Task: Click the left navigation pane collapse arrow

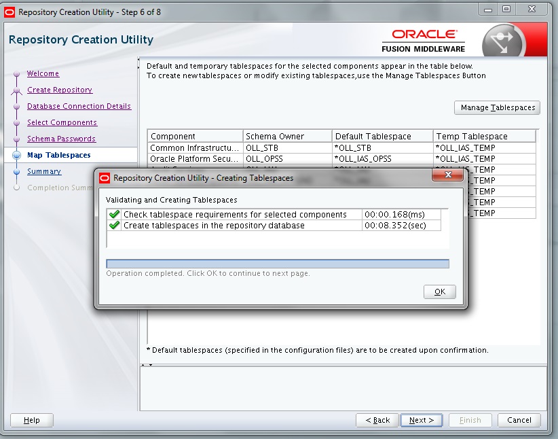Action: pyautogui.click(x=138, y=63)
